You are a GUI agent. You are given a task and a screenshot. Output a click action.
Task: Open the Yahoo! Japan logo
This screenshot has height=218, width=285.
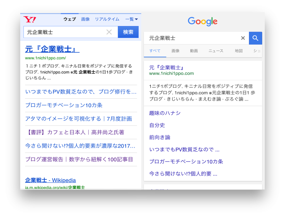[x=30, y=19]
